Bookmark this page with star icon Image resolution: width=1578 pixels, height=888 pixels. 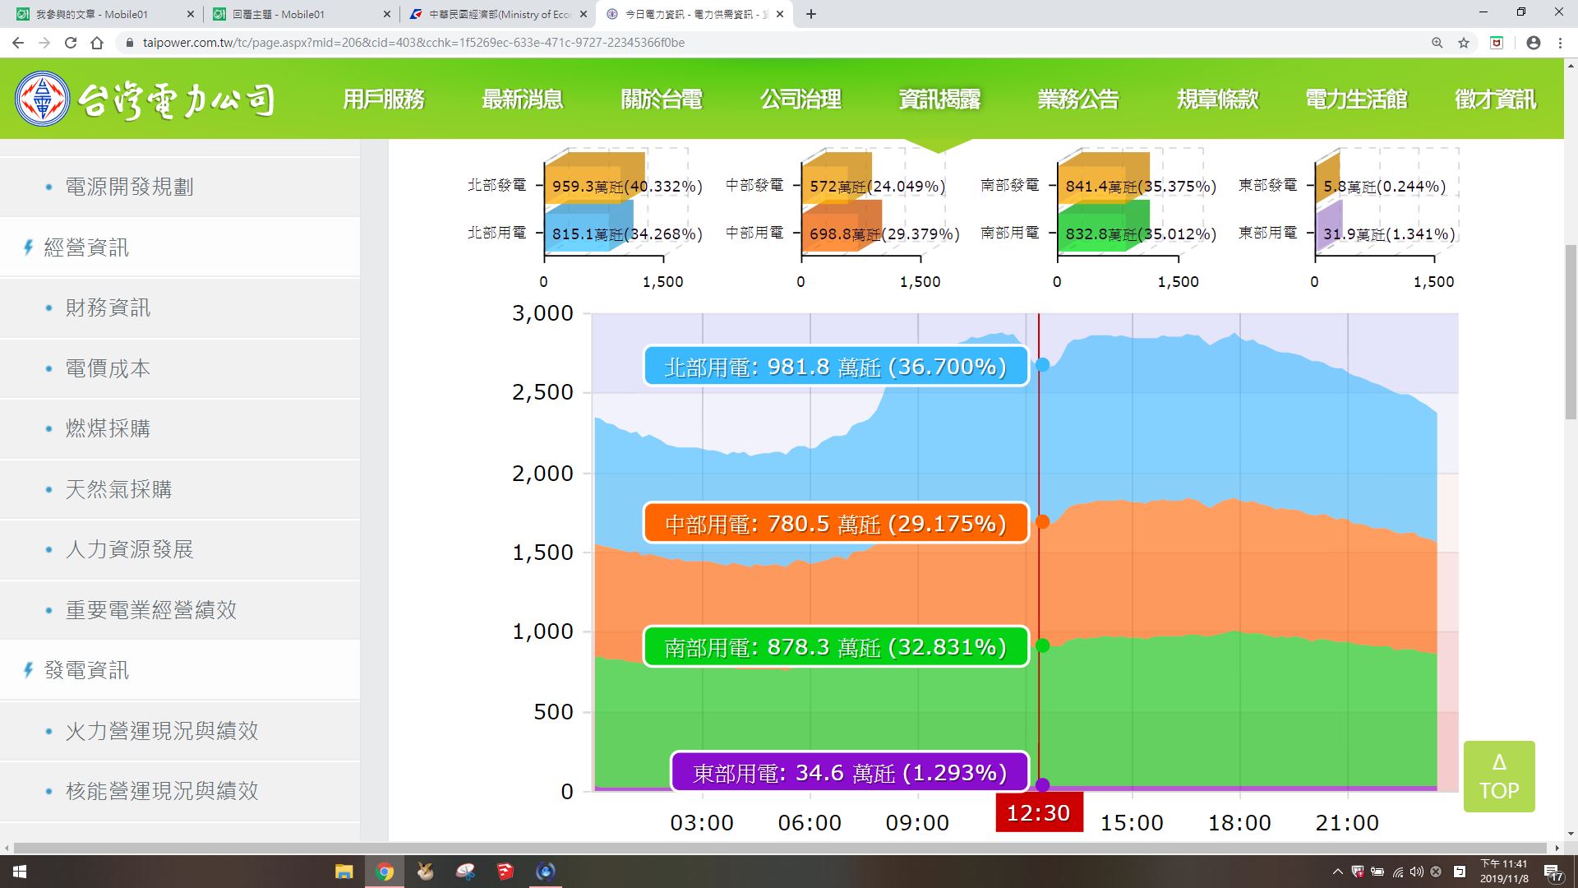click(1464, 43)
